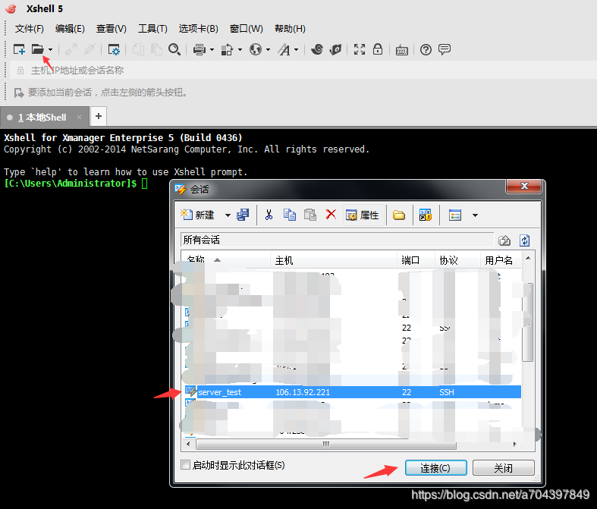Click the chat feedback bubble icon

click(445, 49)
